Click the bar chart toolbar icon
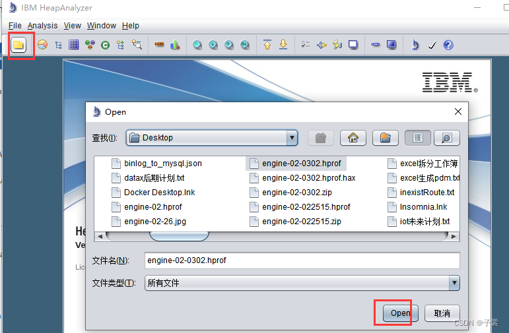 (175, 45)
